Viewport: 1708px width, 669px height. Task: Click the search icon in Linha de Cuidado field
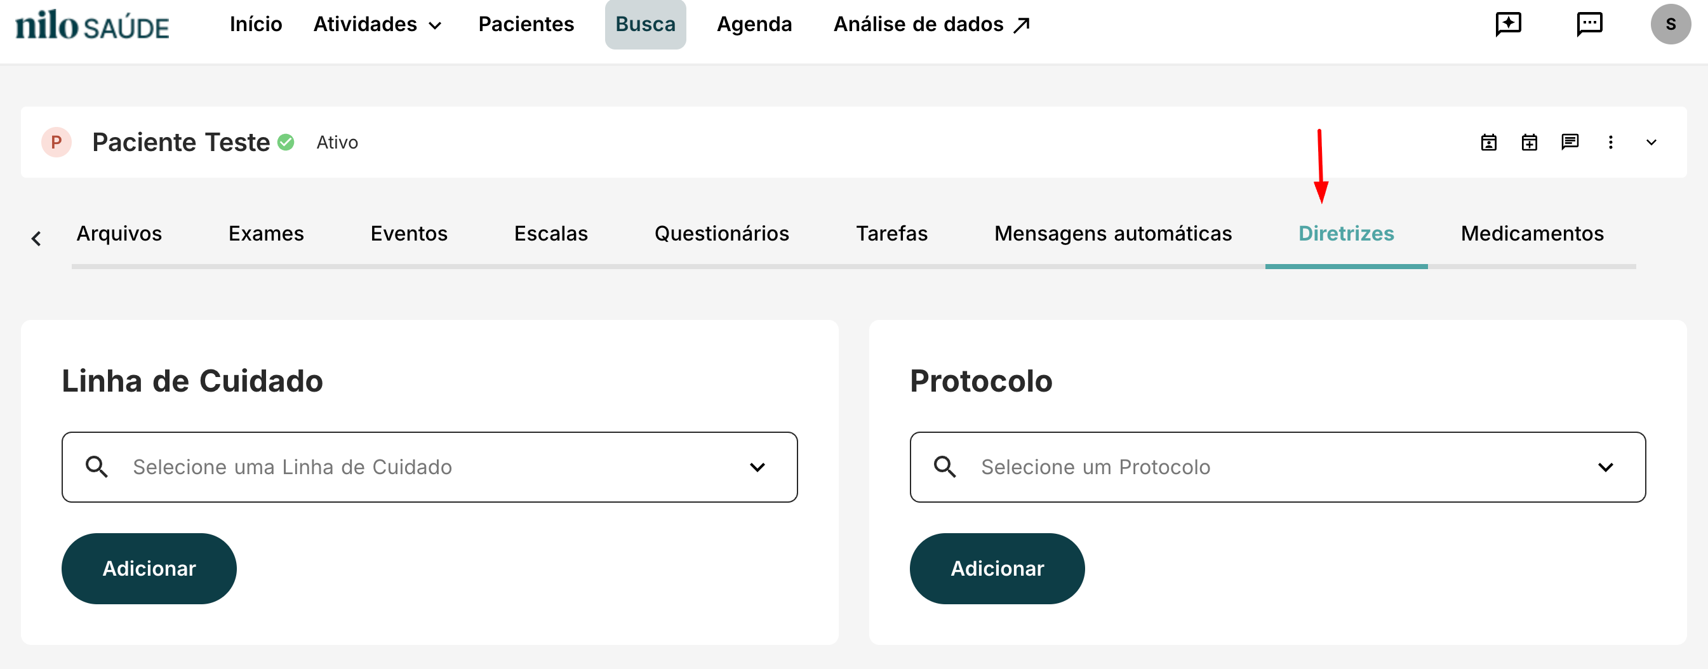point(97,467)
